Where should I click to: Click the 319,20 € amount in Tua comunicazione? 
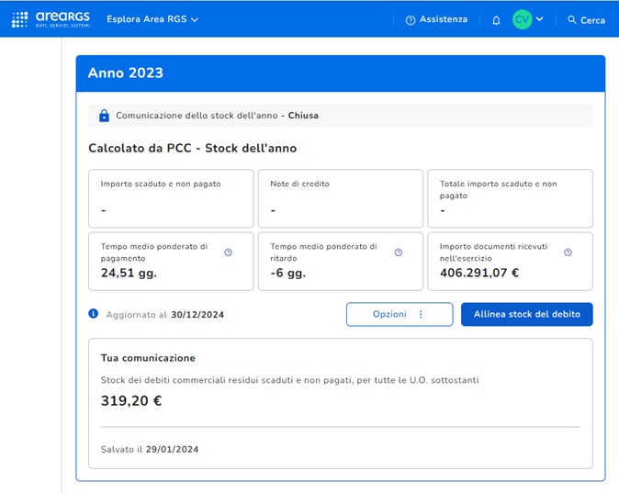[x=130, y=400]
